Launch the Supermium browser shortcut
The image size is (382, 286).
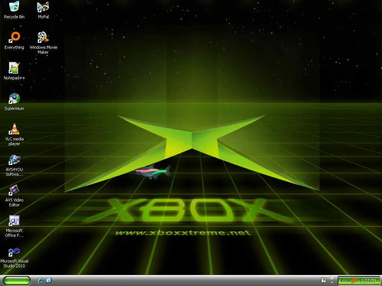click(14, 102)
